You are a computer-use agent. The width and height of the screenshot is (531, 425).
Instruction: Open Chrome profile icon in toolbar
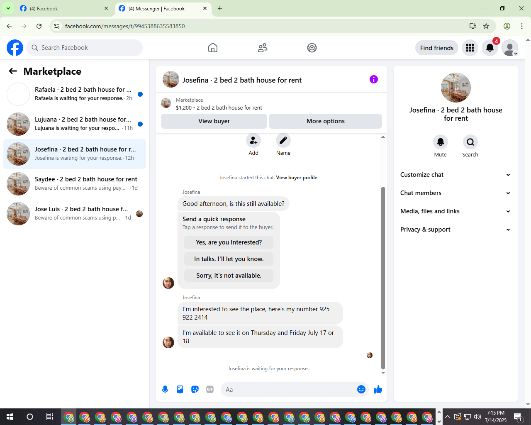pos(507,26)
